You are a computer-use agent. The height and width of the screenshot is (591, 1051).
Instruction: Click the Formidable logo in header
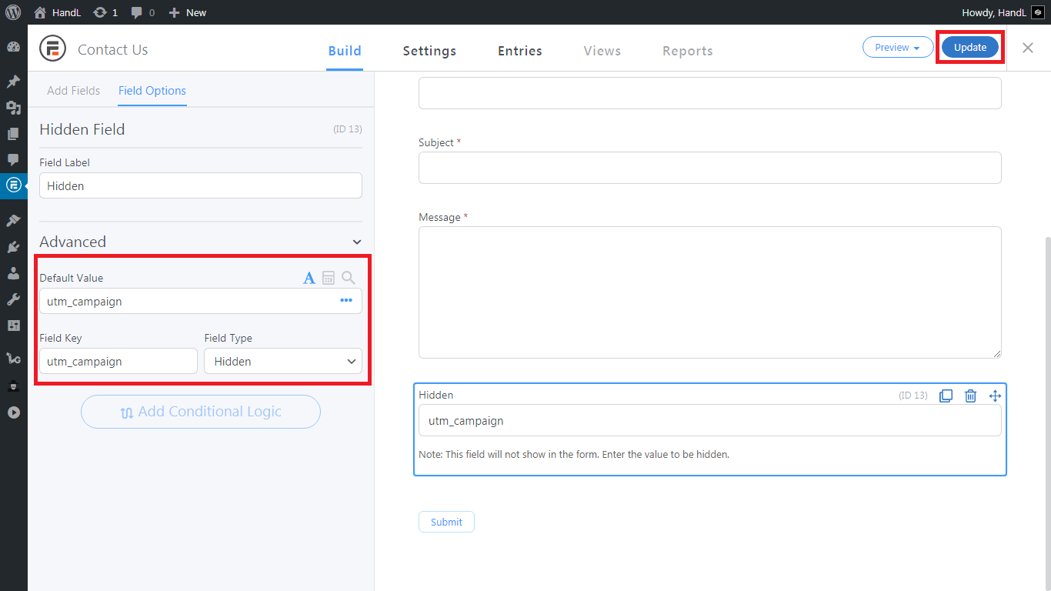point(52,48)
